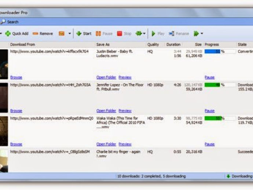Click the Rename toolbar button
This screenshot has height=190, width=253.
179,34
